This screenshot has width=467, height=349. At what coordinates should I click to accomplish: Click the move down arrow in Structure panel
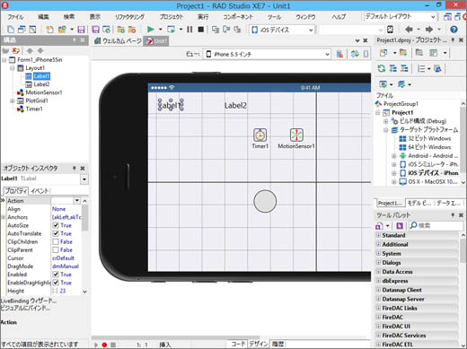click(x=40, y=50)
